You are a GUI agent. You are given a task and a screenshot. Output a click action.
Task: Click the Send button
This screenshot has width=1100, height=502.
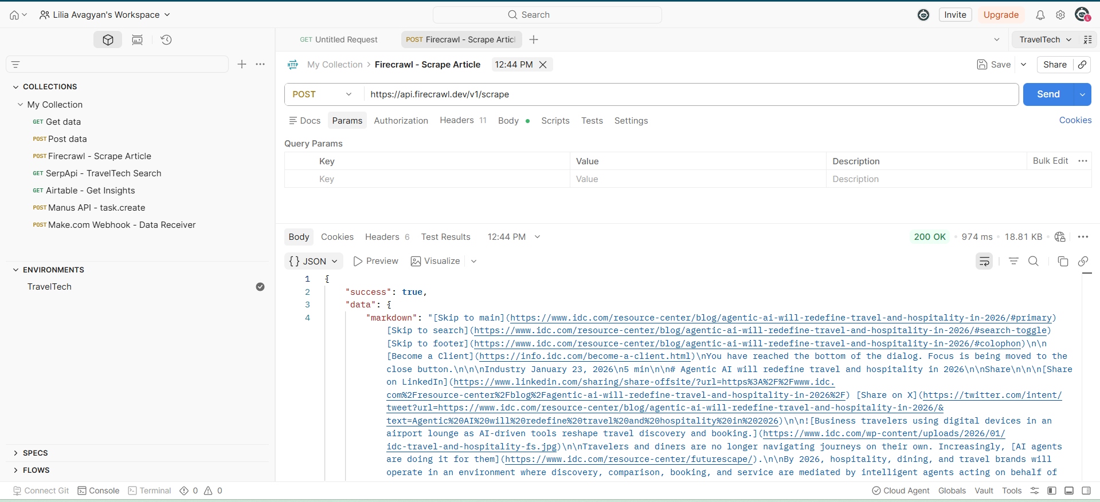click(1048, 94)
